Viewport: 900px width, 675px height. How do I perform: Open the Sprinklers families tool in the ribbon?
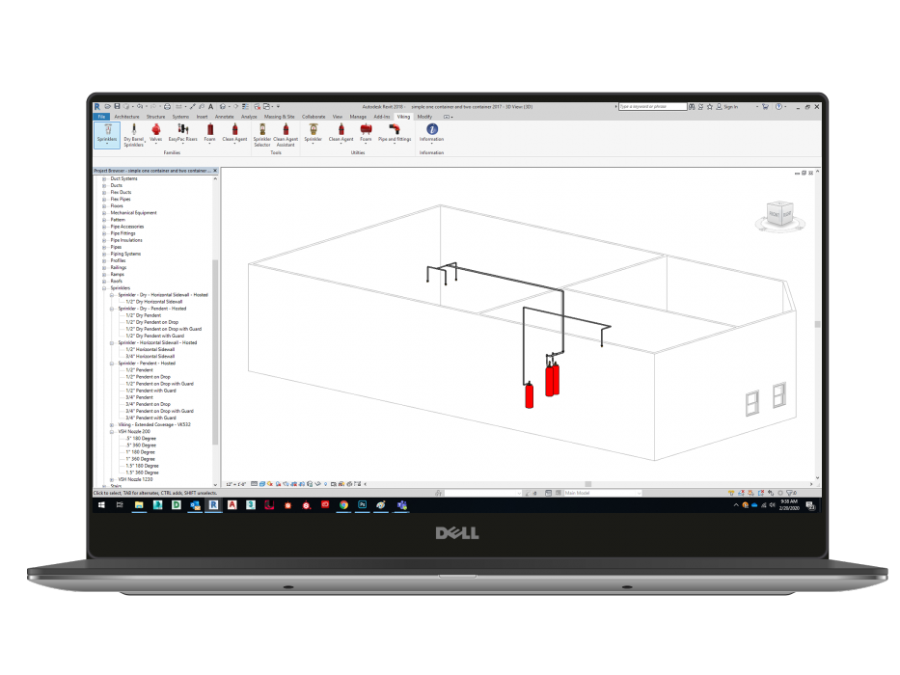click(107, 135)
